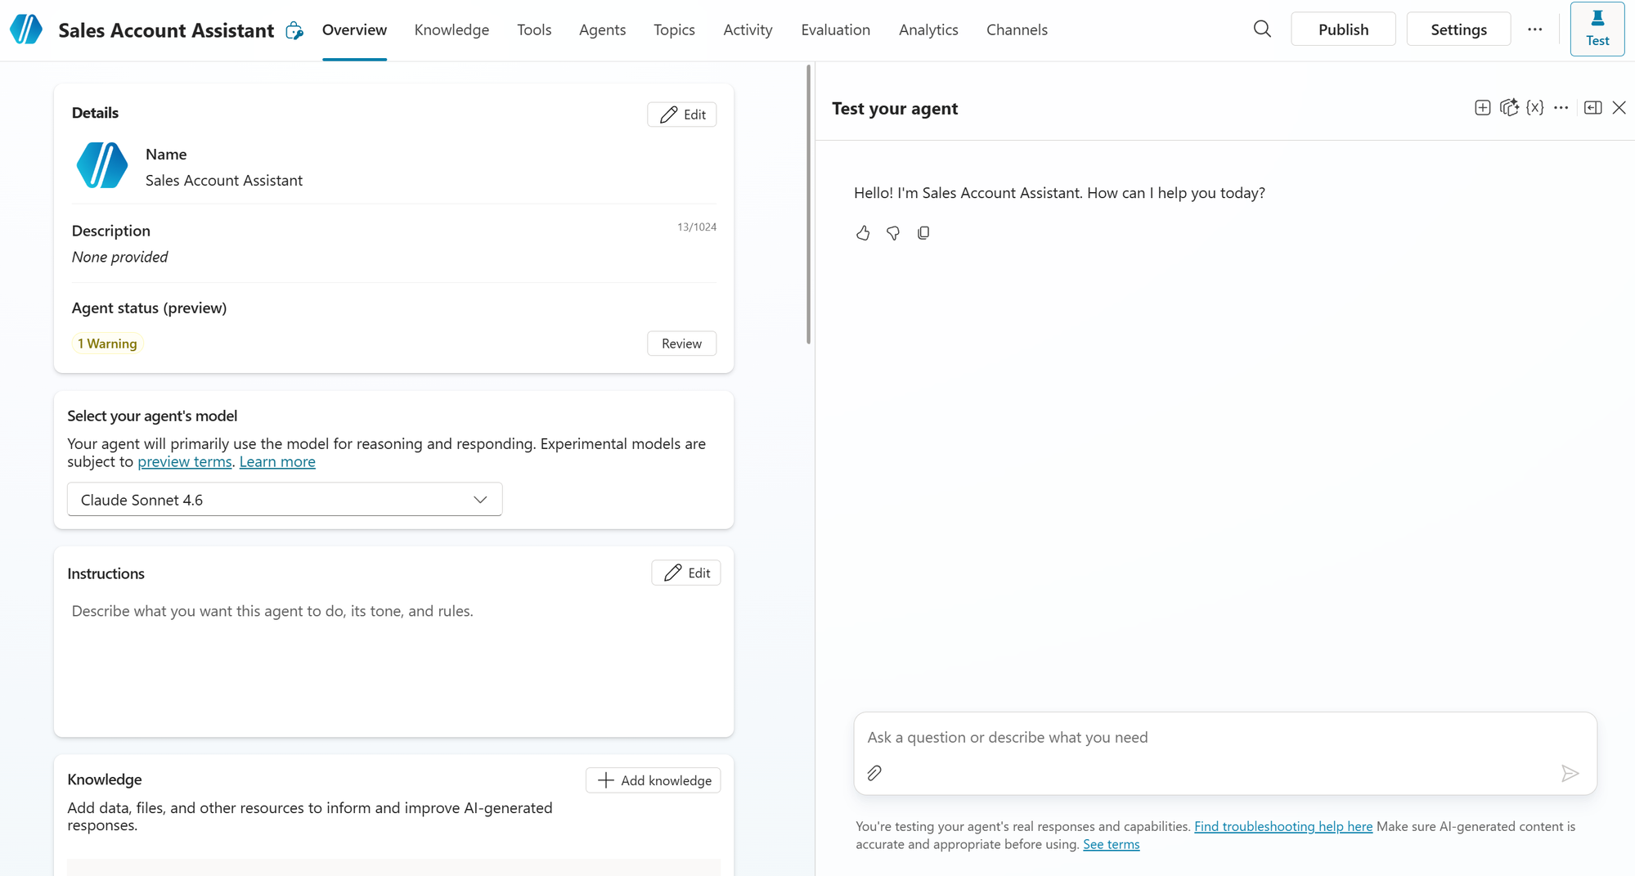Switch to the Overview tab

pyautogui.click(x=354, y=30)
